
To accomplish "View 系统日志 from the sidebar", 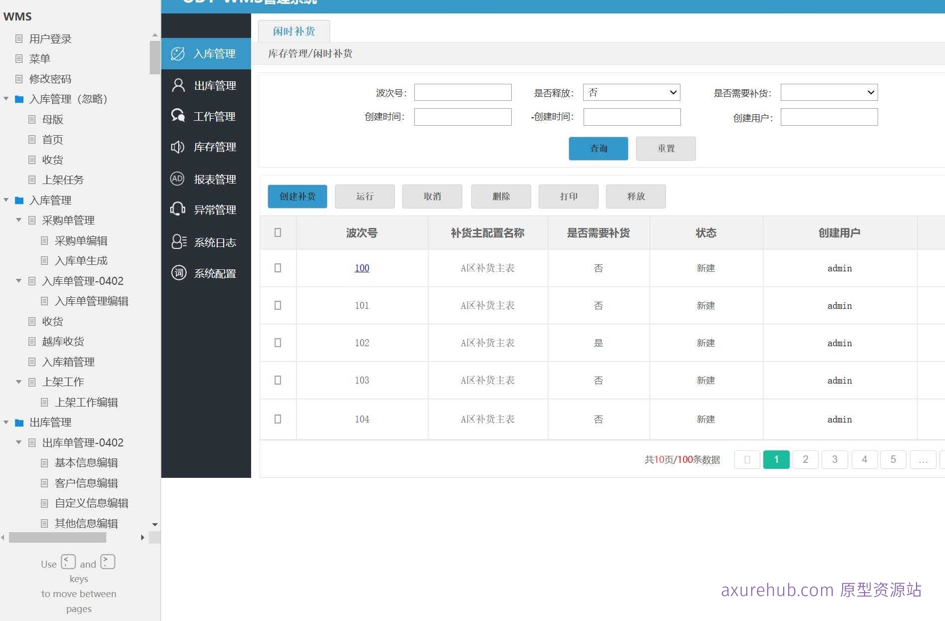I will pos(206,241).
